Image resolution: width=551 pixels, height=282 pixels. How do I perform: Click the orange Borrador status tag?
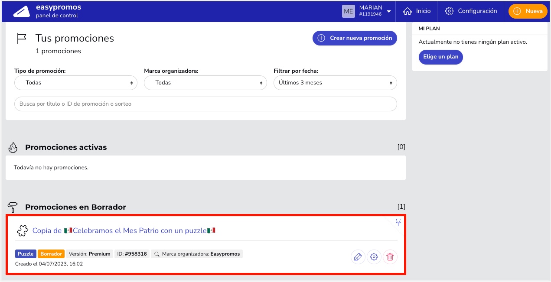pyautogui.click(x=51, y=254)
